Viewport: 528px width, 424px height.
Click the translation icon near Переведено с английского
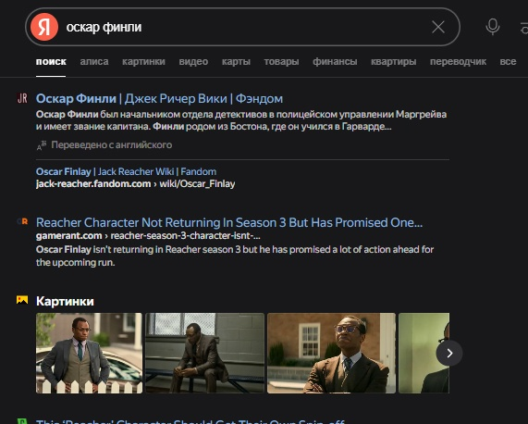click(x=42, y=145)
